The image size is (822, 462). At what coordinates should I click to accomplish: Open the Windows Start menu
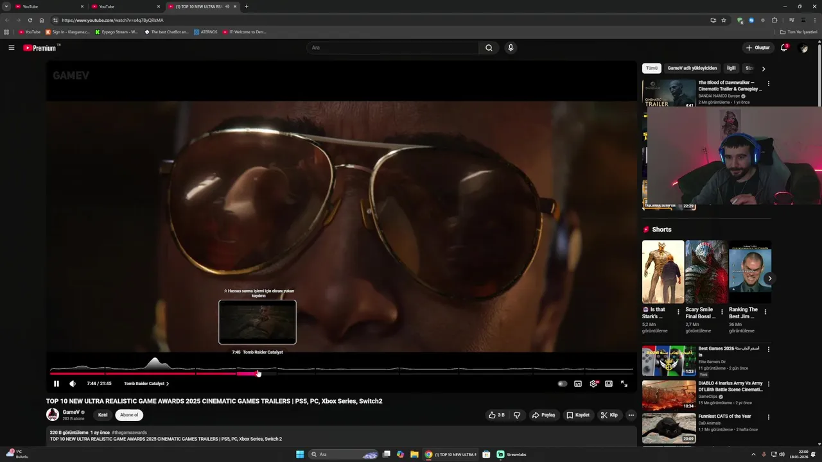[300, 454]
